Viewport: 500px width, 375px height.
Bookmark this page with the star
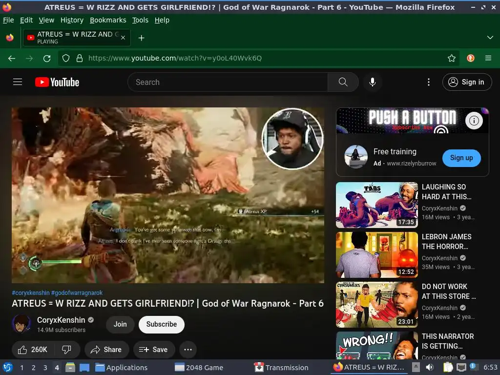(x=452, y=59)
